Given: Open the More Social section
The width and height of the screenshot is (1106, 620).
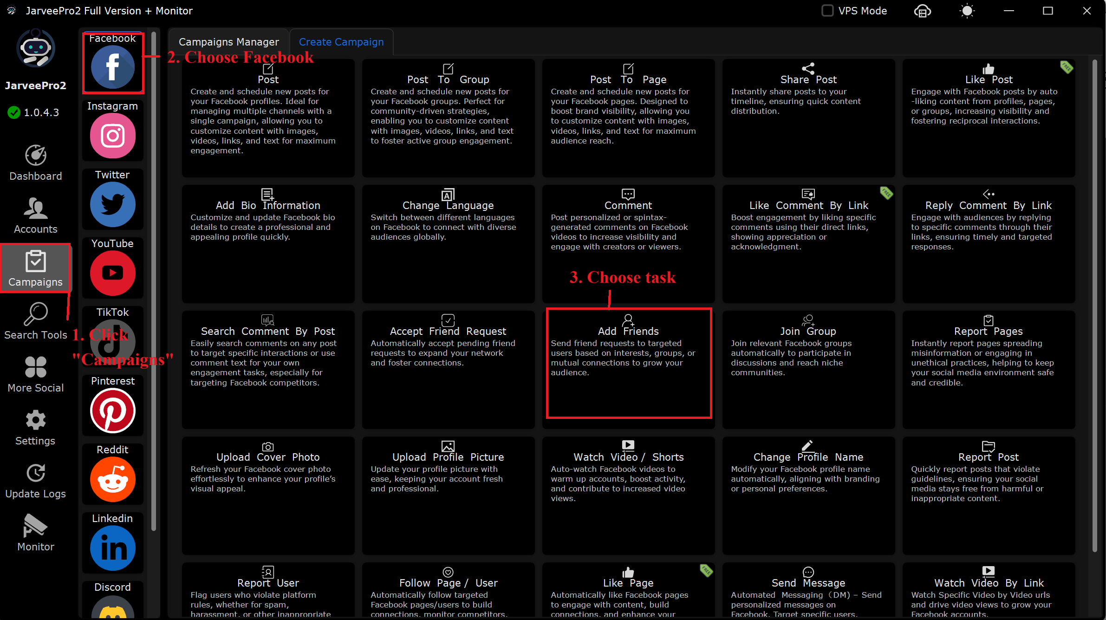Looking at the screenshot, I should coord(36,374).
